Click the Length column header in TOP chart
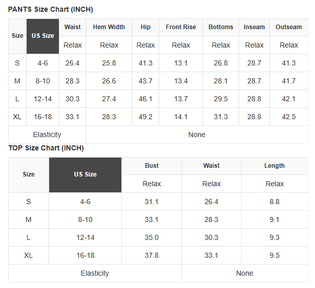 tap(275, 166)
